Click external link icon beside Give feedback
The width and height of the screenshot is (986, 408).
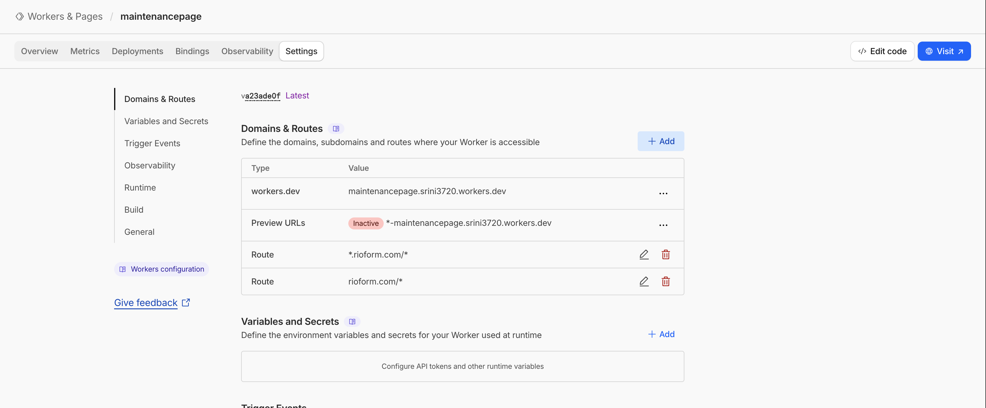click(x=186, y=302)
